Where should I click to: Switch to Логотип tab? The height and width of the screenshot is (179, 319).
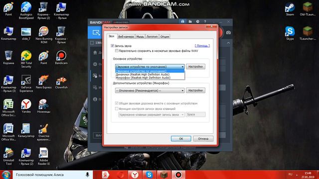click(152, 36)
